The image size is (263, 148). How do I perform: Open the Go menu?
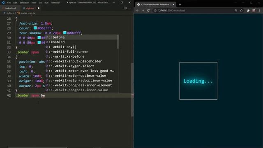[40, 3]
